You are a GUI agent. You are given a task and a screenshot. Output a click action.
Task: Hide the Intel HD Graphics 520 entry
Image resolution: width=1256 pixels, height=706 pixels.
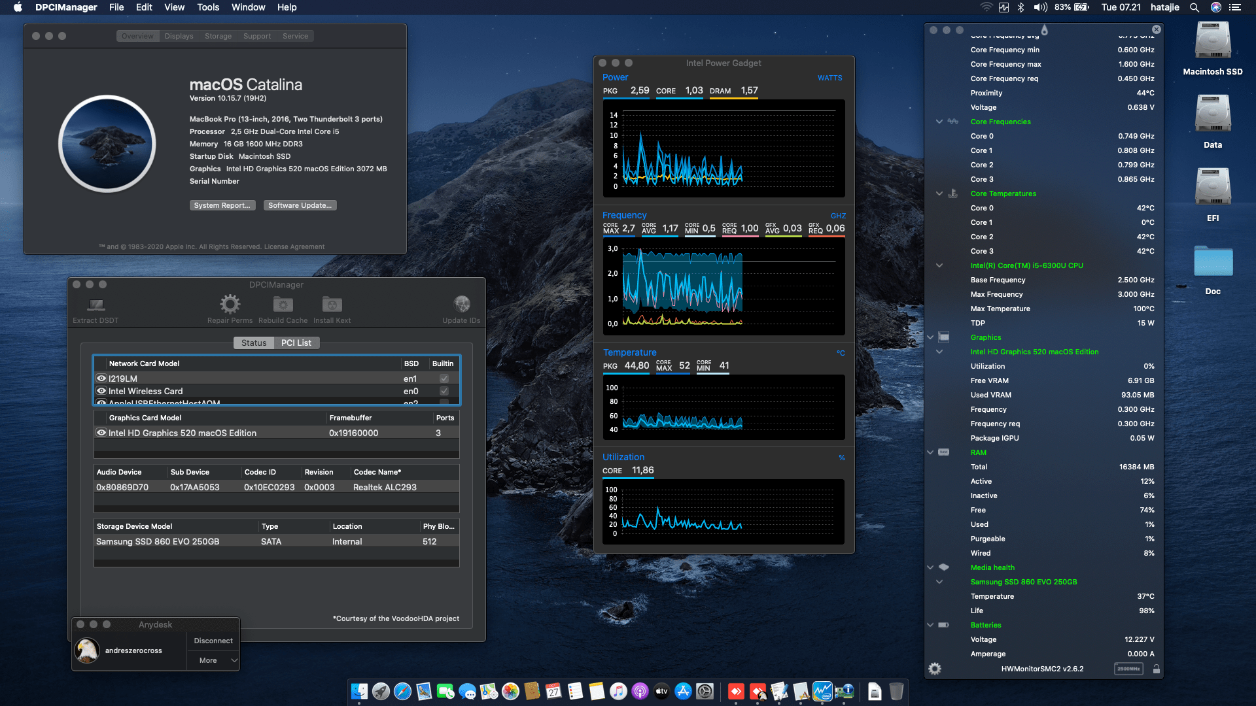[x=101, y=433]
